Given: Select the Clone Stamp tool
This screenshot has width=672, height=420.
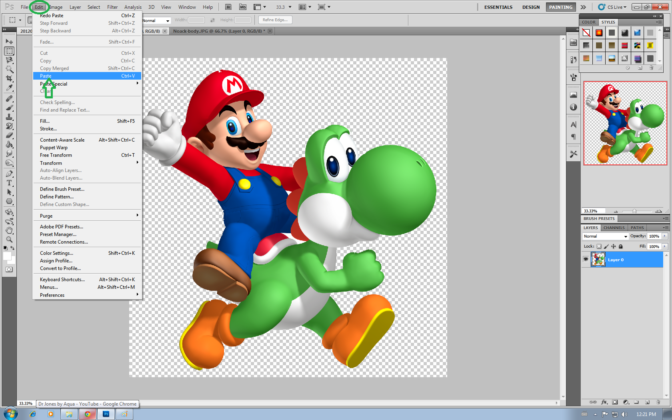Looking at the screenshot, I should click(x=9, y=117).
